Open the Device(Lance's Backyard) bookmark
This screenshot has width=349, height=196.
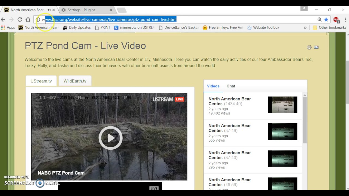point(179,27)
